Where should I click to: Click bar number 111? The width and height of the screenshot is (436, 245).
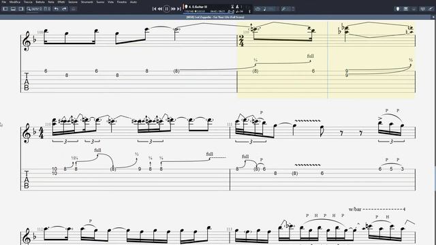tap(230, 125)
